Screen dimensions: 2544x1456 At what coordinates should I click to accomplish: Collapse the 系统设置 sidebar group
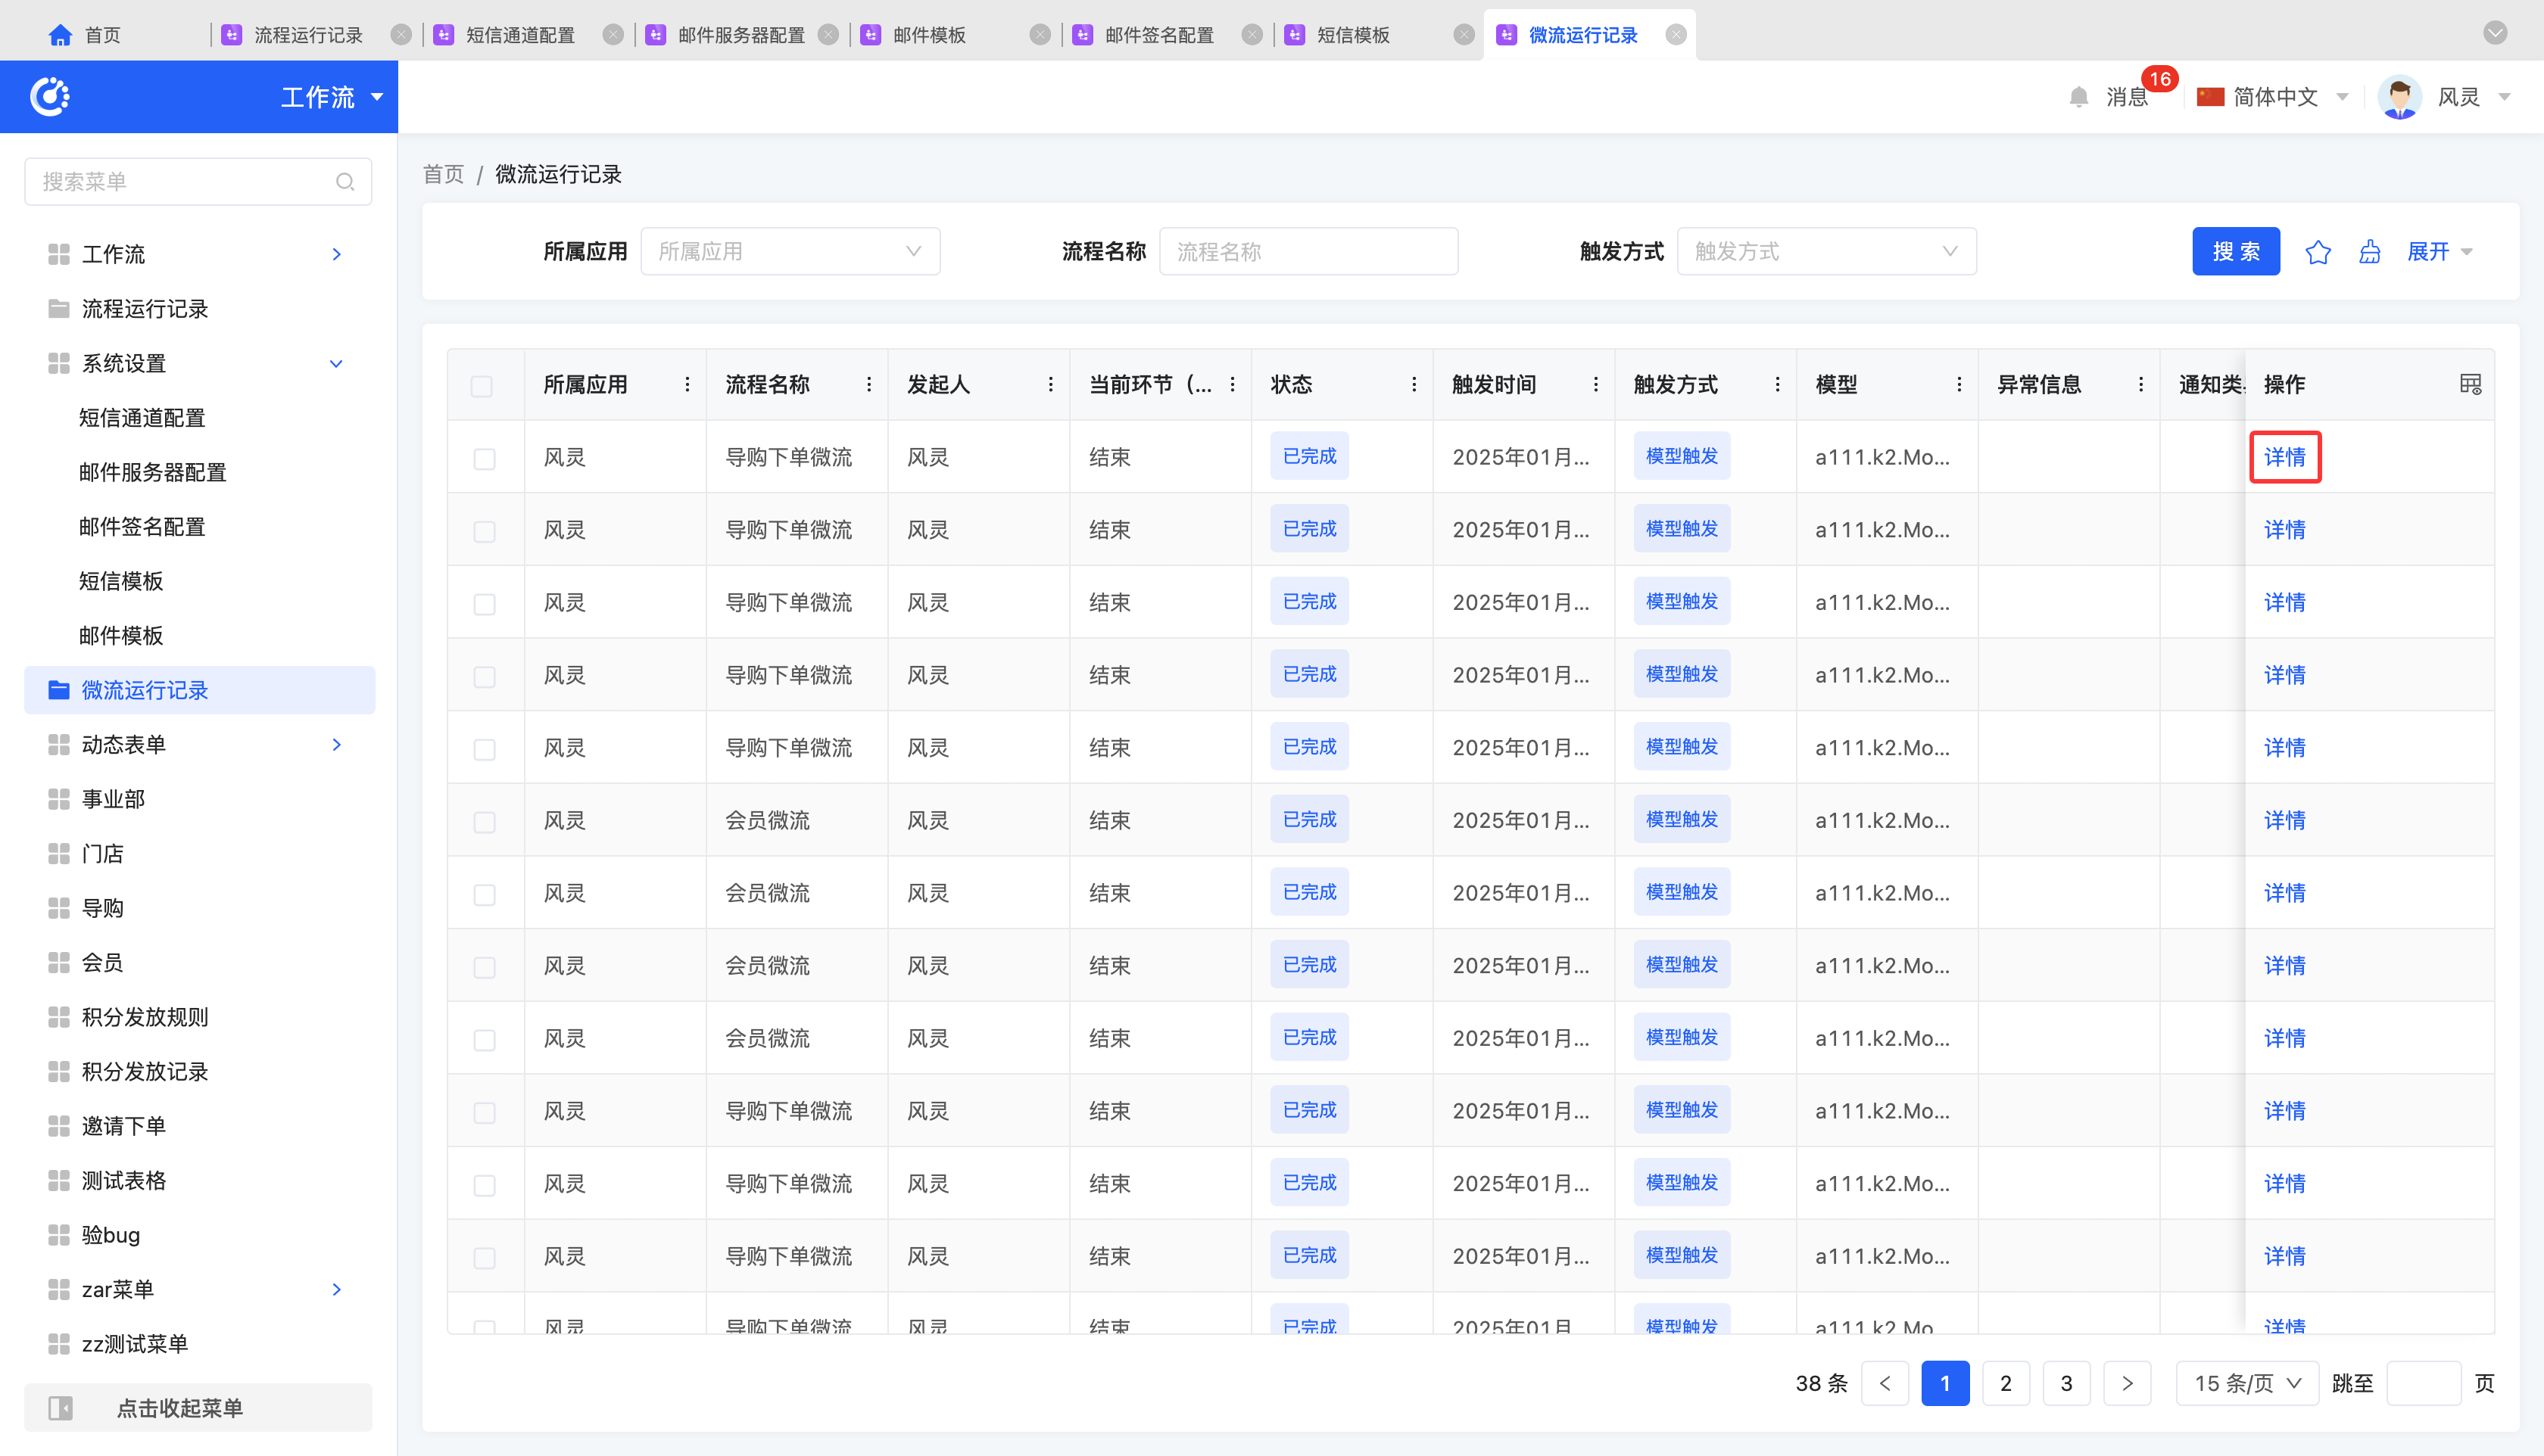[336, 364]
